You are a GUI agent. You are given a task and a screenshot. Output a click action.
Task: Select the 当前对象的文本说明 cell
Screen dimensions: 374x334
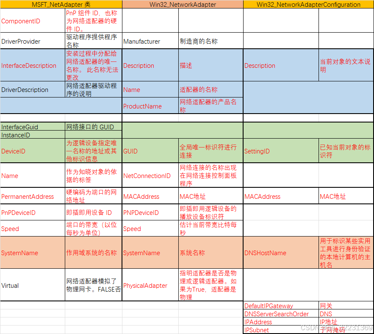[346, 65]
